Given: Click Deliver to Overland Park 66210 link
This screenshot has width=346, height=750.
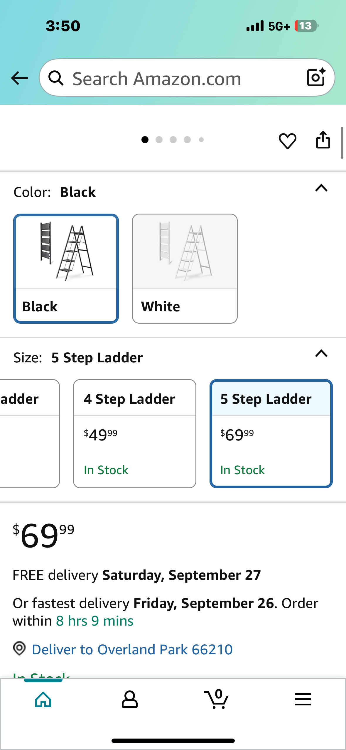Looking at the screenshot, I should point(132,650).
